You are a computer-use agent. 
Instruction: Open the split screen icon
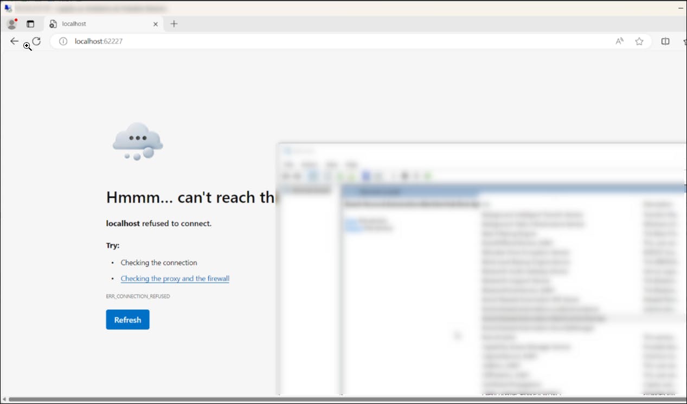click(665, 41)
